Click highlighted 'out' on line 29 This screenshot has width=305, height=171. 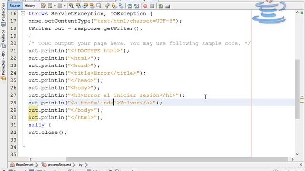33,110
